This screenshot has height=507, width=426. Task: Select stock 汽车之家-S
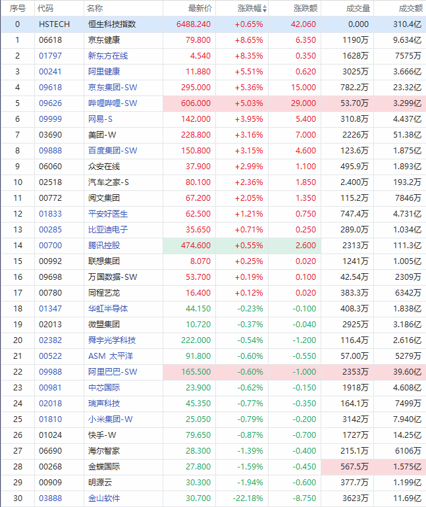(108, 182)
